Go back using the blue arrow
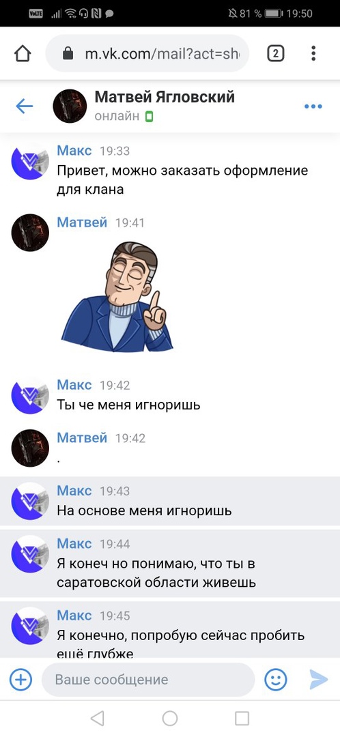Image resolution: width=340 pixels, height=737 pixels. 25,106
